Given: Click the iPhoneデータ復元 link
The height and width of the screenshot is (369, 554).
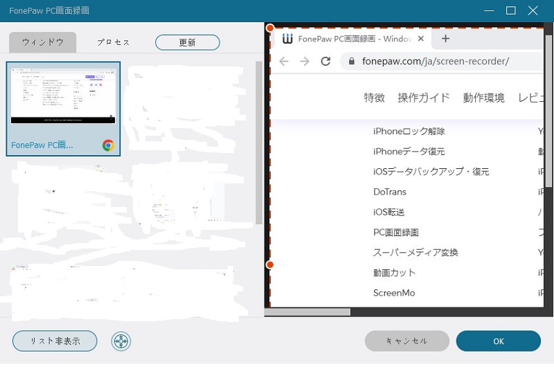Looking at the screenshot, I should [409, 152].
